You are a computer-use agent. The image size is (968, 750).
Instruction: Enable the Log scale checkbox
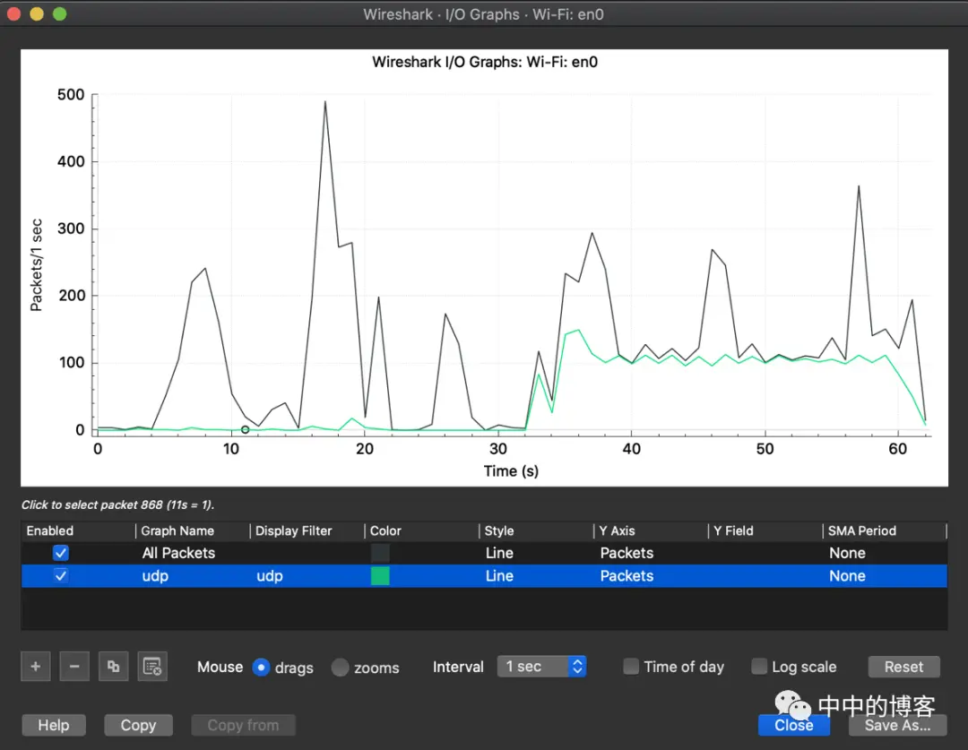click(759, 667)
